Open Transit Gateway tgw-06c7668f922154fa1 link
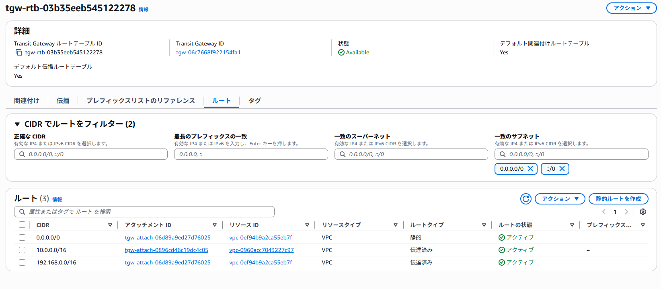The width and height of the screenshot is (661, 289). click(x=208, y=52)
